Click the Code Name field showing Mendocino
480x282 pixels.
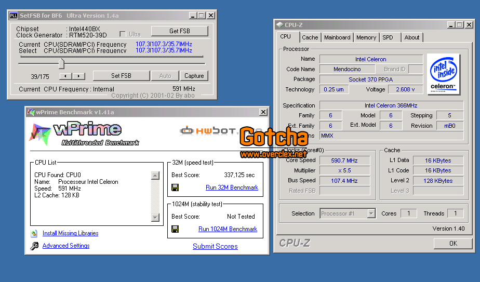pos(347,69)
